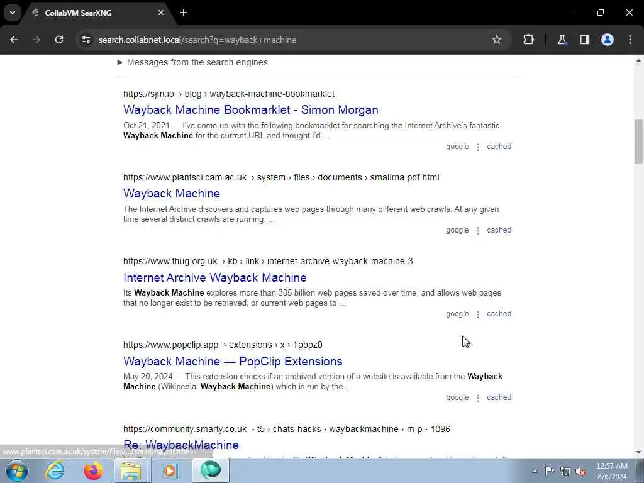Screen dimensions: 644x483
Task: Open the plantsci.cam.ac.uk Wayback Machine result
Action: (x=172, y=194)
